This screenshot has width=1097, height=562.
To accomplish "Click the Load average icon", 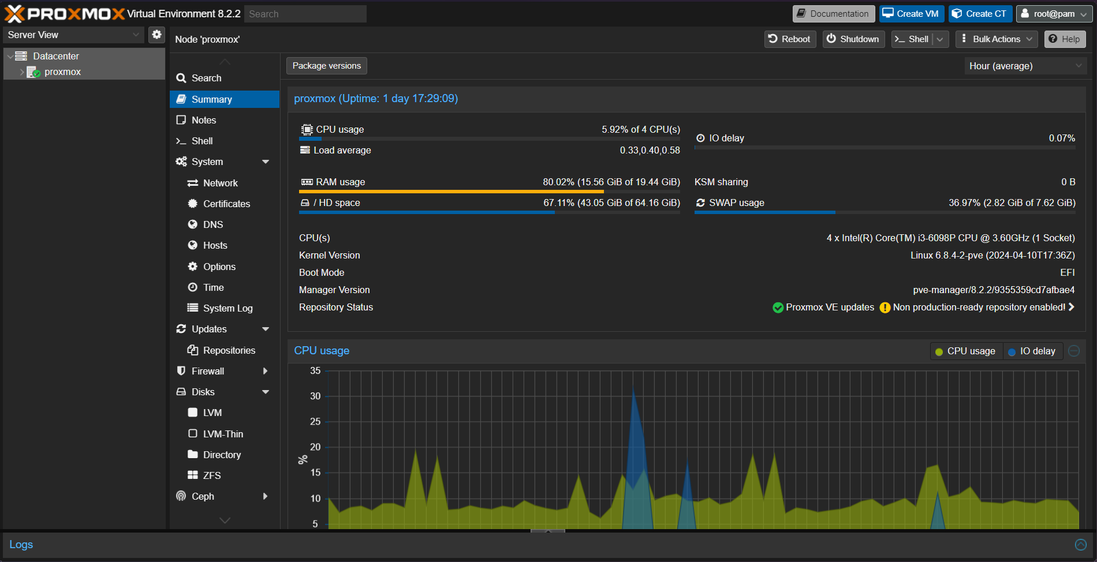I will pos(305,150).
